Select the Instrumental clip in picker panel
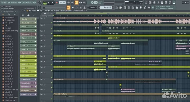190x102 pixels. click(28, 34)
